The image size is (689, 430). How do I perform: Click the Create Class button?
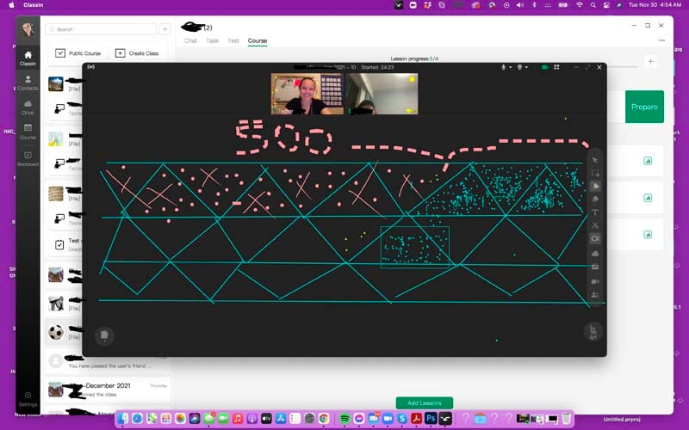137,53
